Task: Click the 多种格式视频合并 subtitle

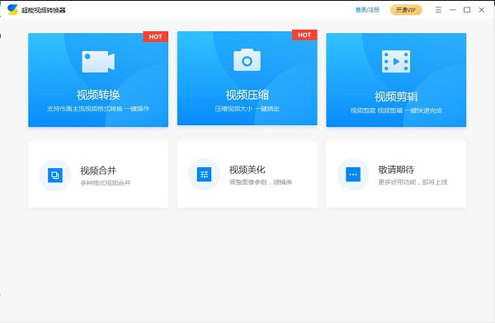Action: point(106,183)
